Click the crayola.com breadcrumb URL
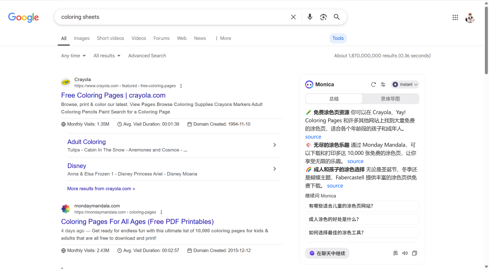 (125, 86)
